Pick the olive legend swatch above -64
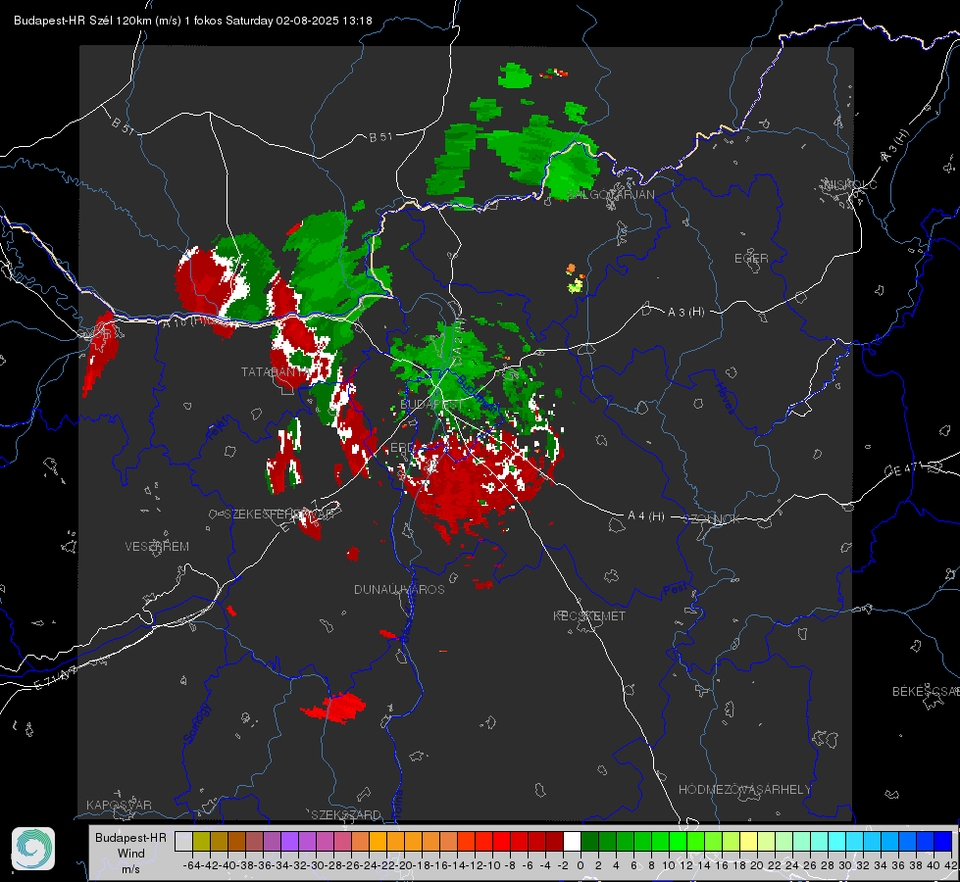The image size is (960, 882). click(x=201, y=841)
